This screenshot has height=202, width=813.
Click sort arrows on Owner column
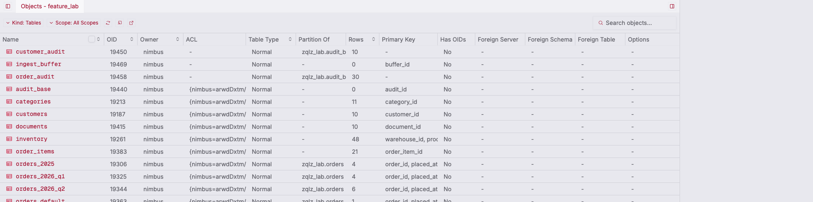[178, 39]
